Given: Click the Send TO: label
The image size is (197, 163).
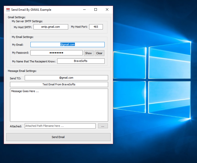Looking at the screenshot, I should coord(15,78).
